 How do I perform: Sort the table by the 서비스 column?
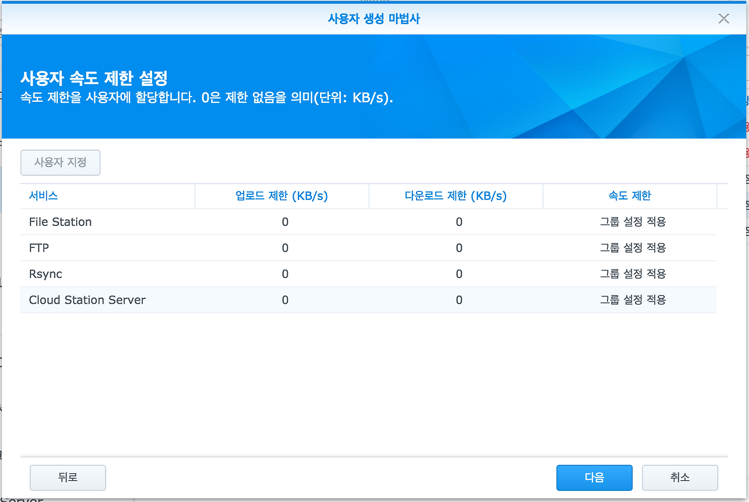43,196
